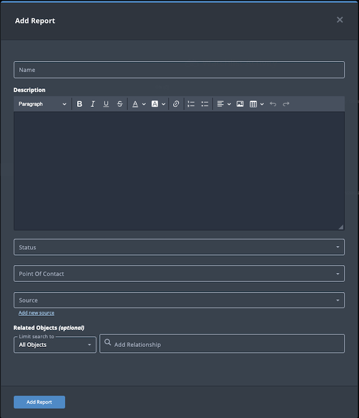Click the insert table icon

[253, 104]
